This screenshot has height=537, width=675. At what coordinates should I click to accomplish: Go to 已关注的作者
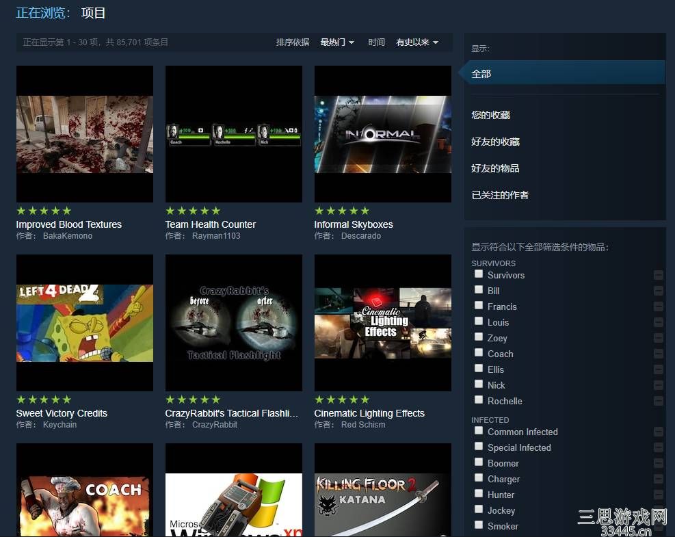(x=500, y=195)
